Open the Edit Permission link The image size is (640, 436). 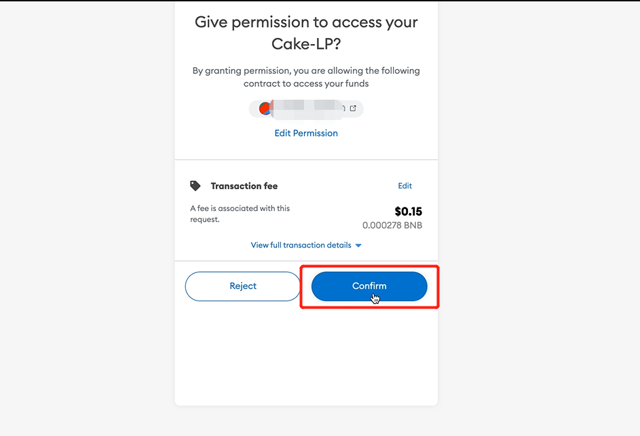click(306, 133)
